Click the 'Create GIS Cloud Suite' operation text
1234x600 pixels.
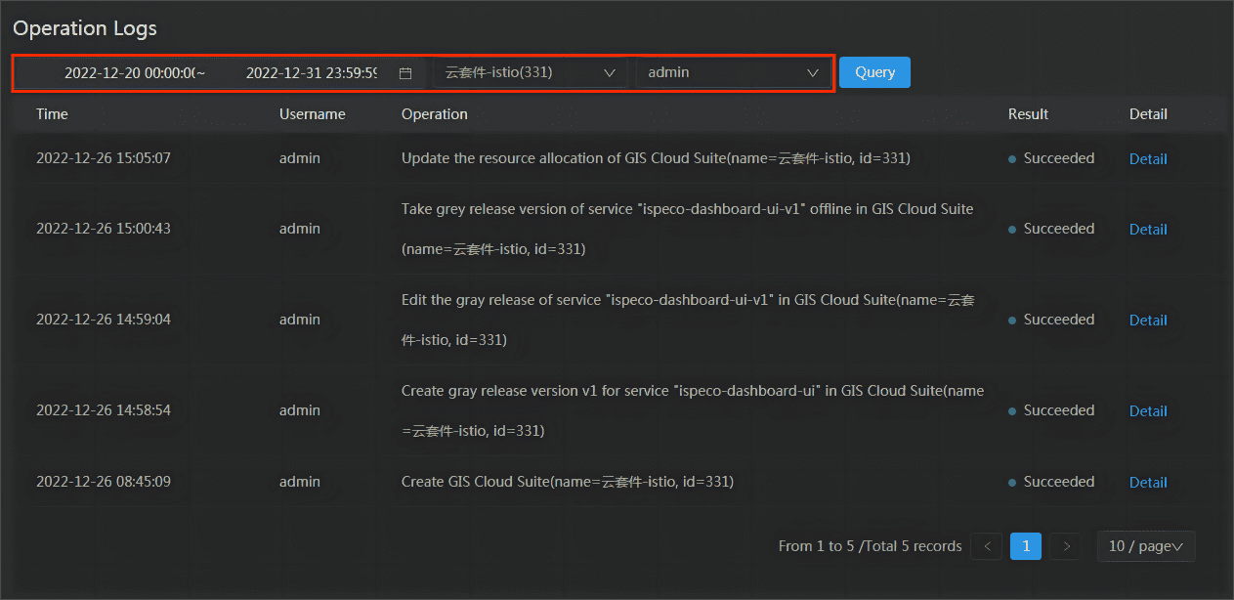pyautogui.click(x=568, y=481)
